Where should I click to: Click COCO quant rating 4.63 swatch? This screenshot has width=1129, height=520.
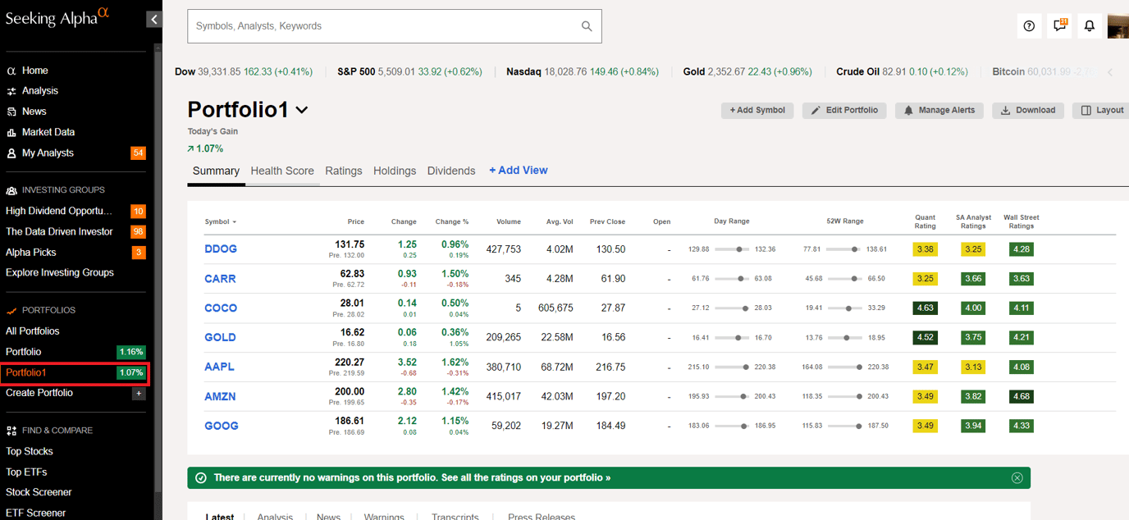point(925,308)
